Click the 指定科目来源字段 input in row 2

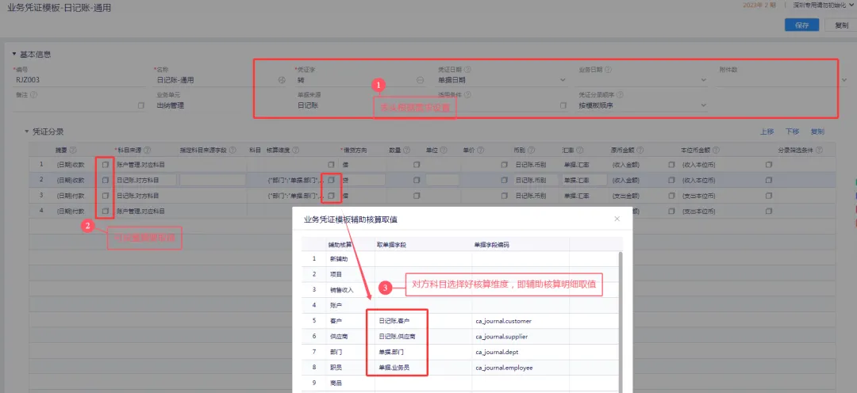click(212, 180)
